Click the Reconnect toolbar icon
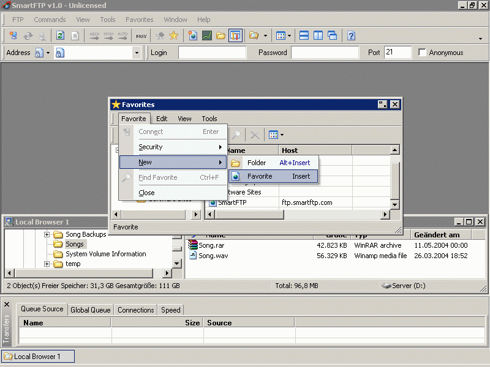 28,35
